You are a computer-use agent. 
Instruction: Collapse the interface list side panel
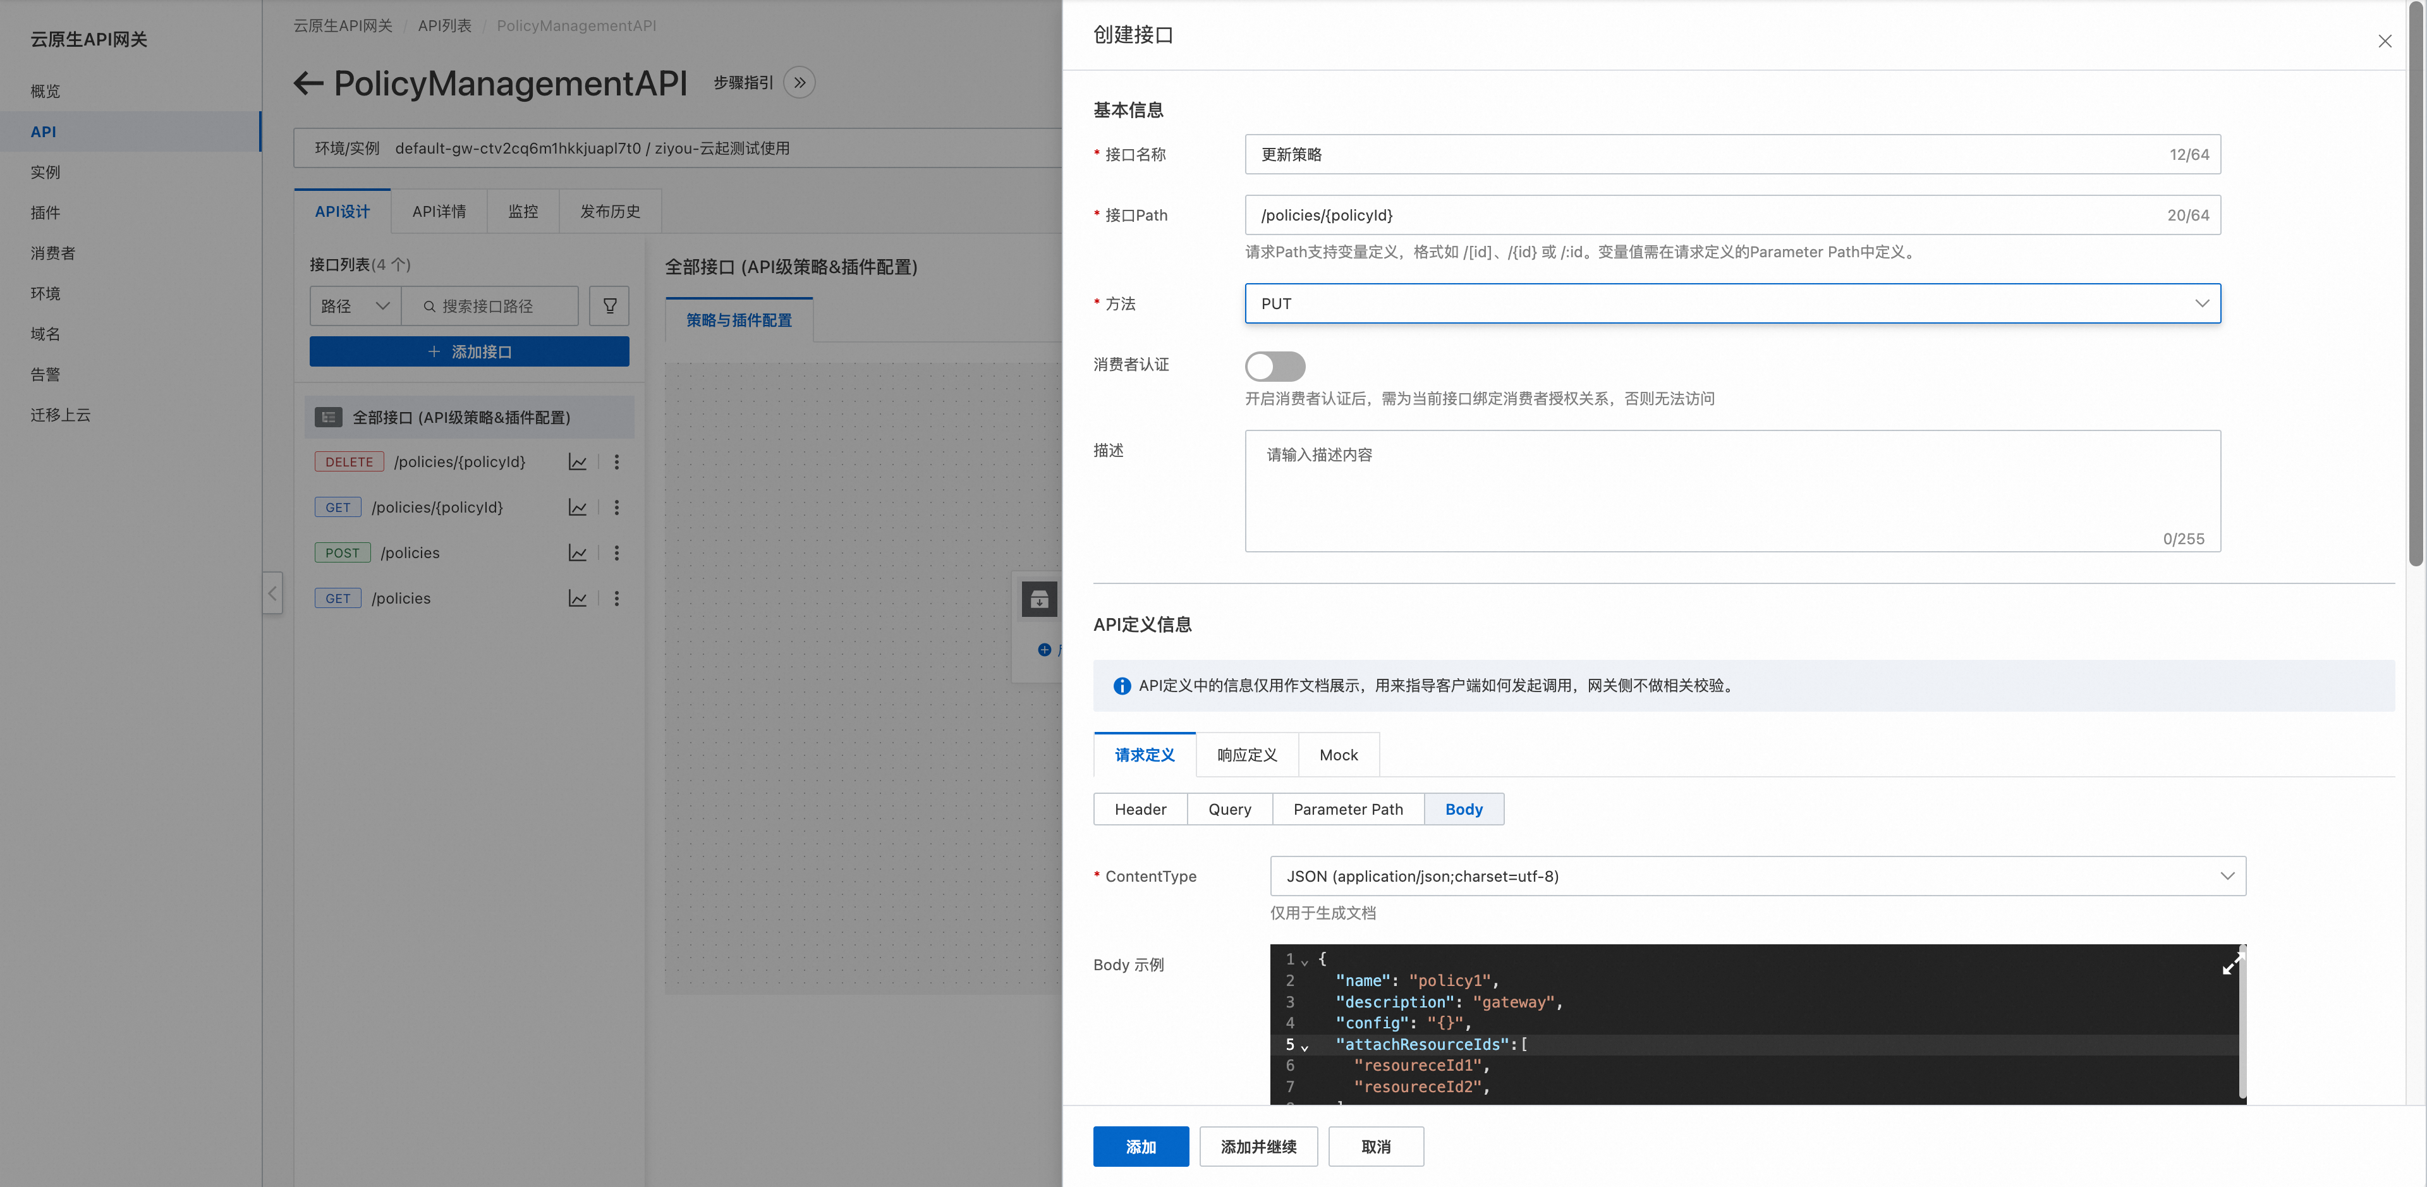click(x=272, y=593)
